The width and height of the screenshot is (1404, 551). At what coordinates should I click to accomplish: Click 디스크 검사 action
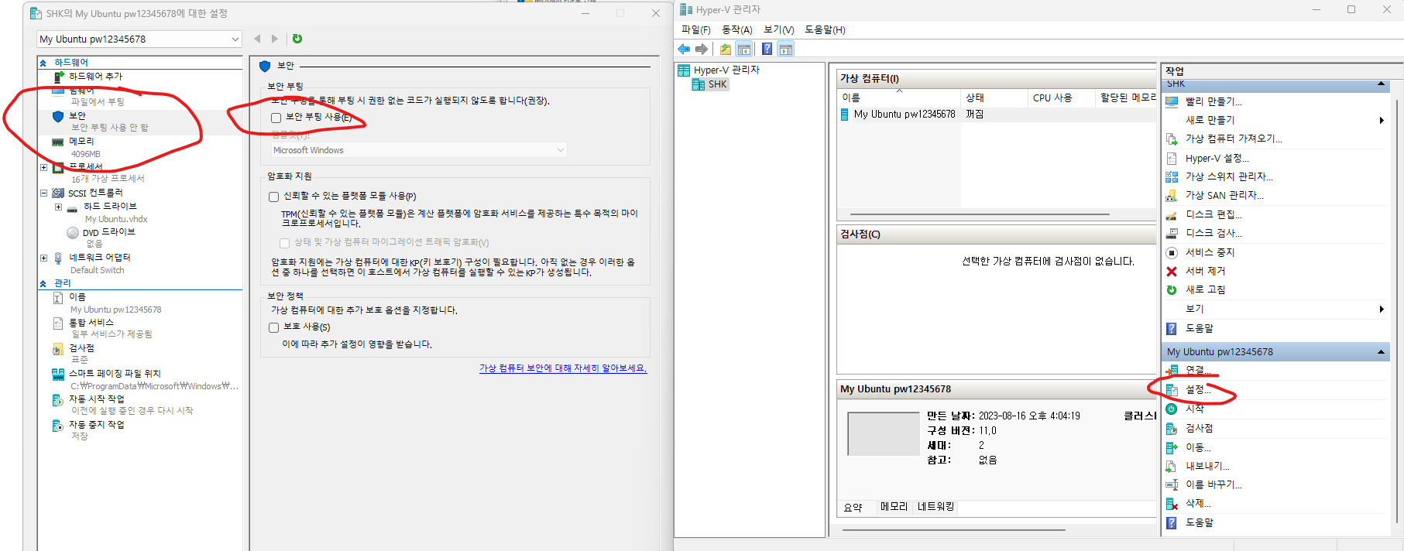pos(1213,233)
